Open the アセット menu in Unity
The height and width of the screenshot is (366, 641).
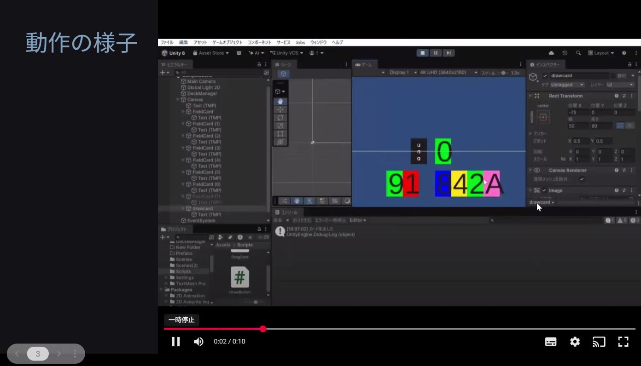[200, 42]
